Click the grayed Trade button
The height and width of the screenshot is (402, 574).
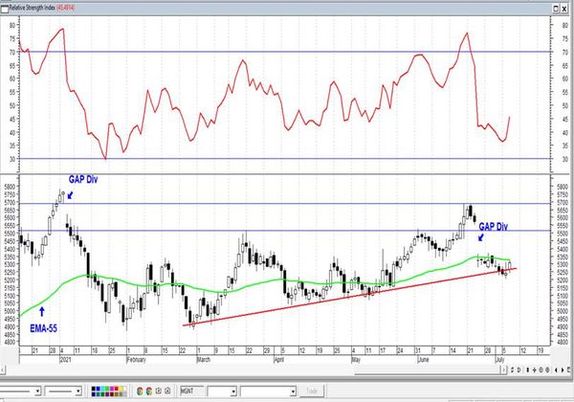coord(312,391)
